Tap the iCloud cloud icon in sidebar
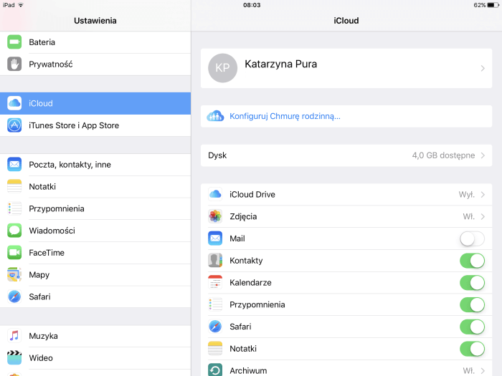 tap(14, 103)
